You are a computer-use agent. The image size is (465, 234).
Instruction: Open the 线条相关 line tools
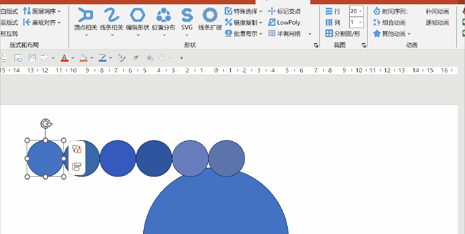coord(112,22)
